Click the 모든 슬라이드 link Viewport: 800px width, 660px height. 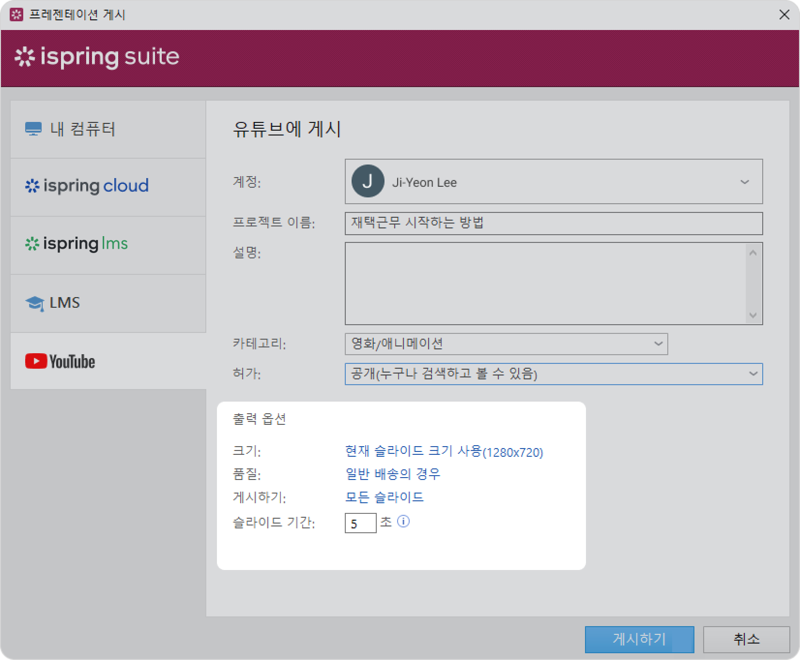click(x=384, y=497)
